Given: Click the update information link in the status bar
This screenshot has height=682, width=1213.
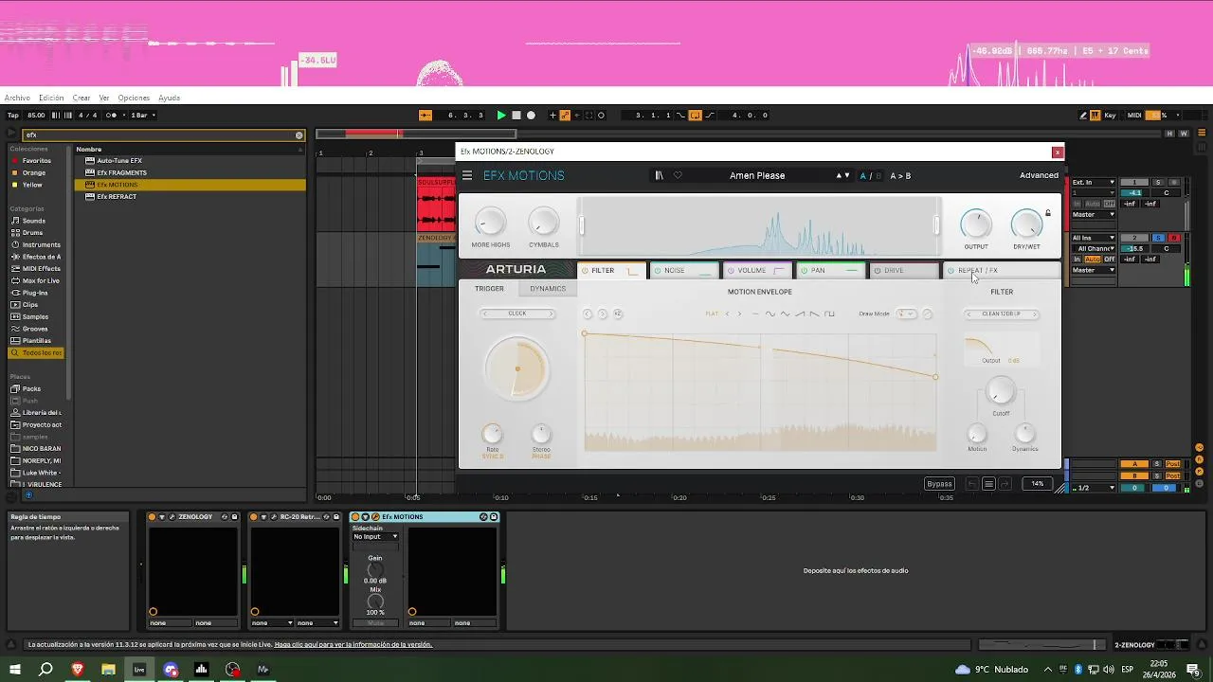Looking at the screenshot, I should [x=353, y=645].
